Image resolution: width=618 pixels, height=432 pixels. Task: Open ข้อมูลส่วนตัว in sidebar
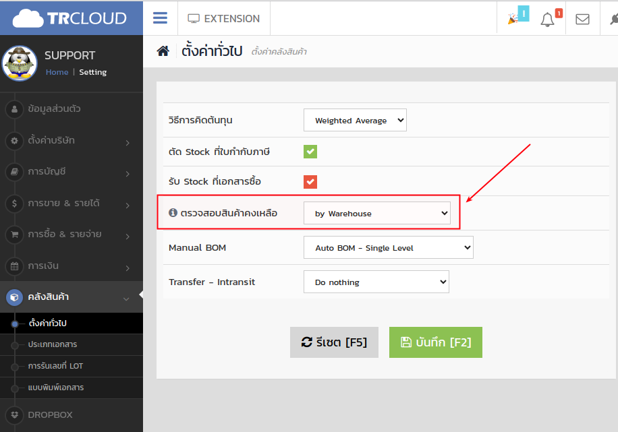(55, 109)
